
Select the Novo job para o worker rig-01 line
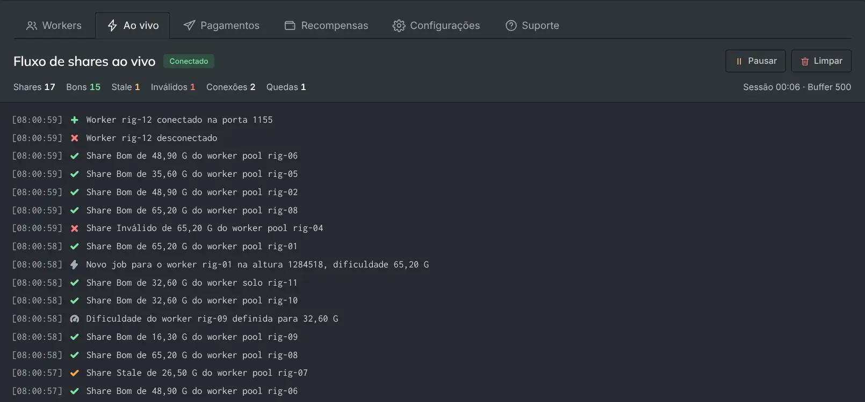tap(257, 265)
